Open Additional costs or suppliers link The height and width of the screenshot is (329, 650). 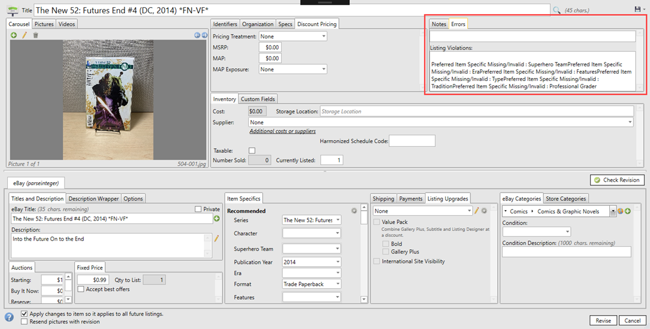tap(282, 131)
